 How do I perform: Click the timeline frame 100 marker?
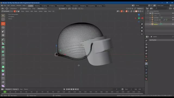point(58,92)
